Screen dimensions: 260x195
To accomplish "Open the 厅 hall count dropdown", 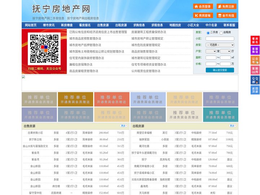I will (x=225, y=51).
